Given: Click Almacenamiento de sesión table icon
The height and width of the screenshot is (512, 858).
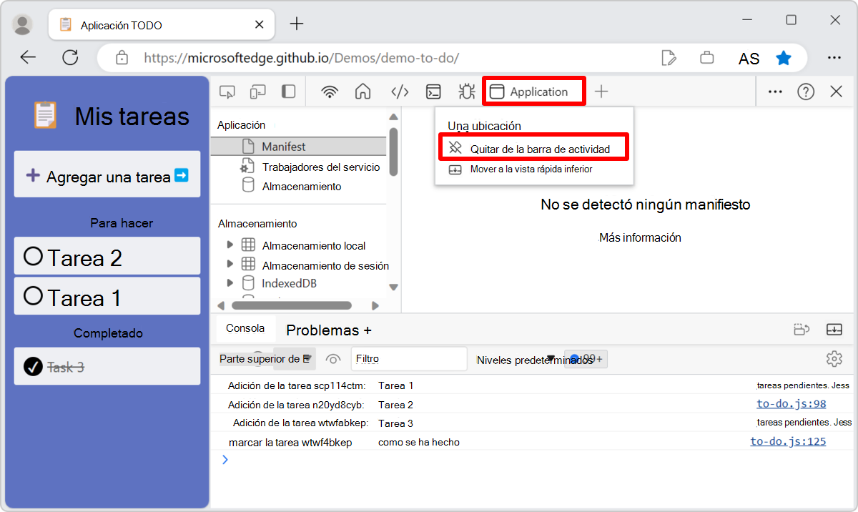Looking at the screenshot, I should pos(248,265).
